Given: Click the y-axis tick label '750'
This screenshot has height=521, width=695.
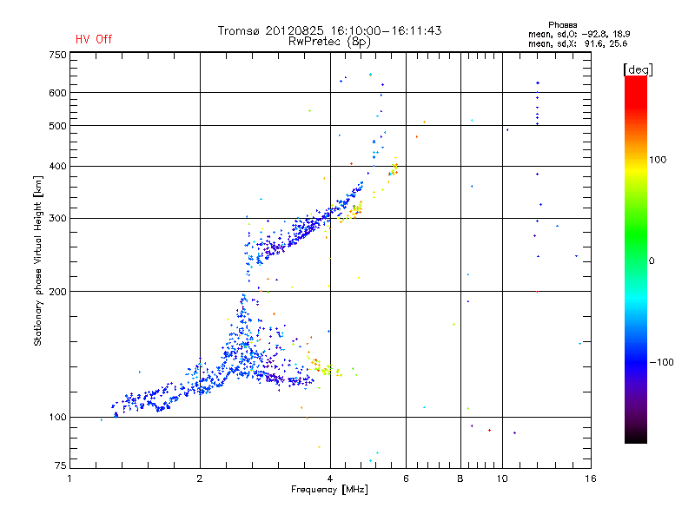Looking at the screenshot, I should tap(57, 55).
